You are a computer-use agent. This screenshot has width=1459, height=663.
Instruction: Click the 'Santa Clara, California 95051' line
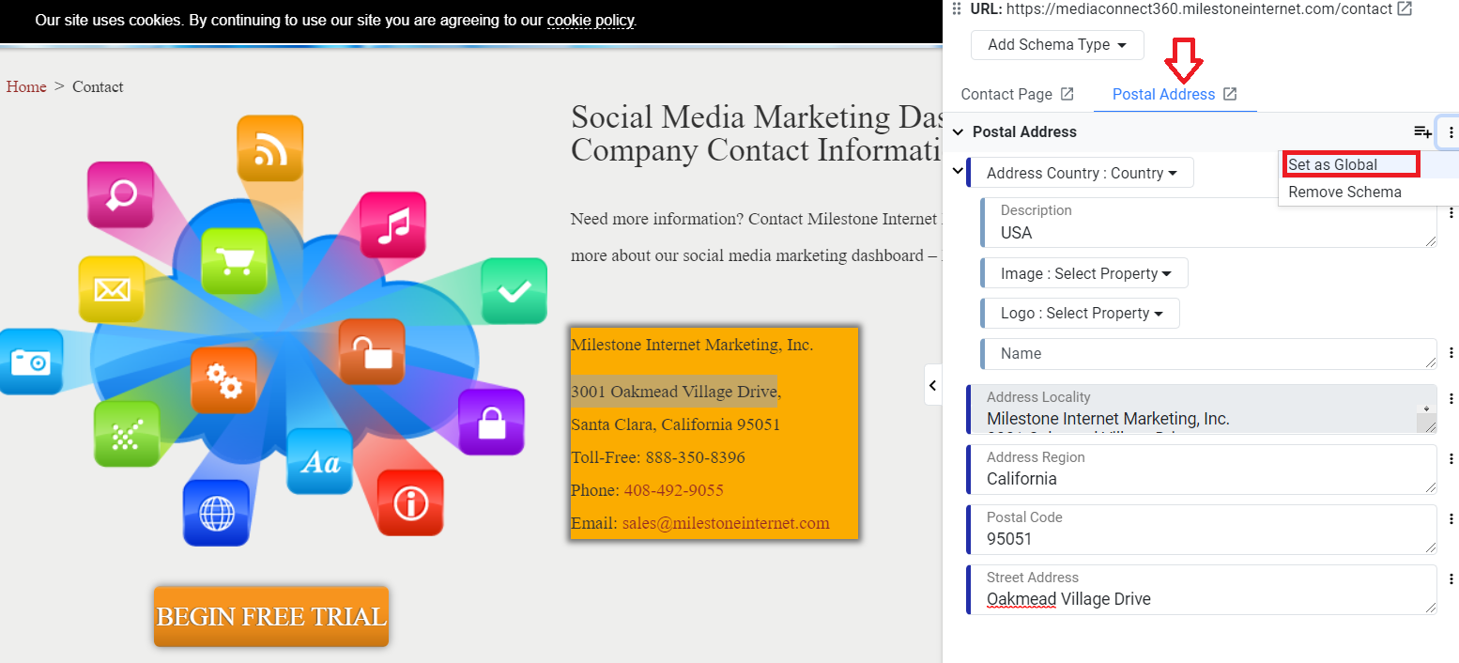click(x=675, y=424)
